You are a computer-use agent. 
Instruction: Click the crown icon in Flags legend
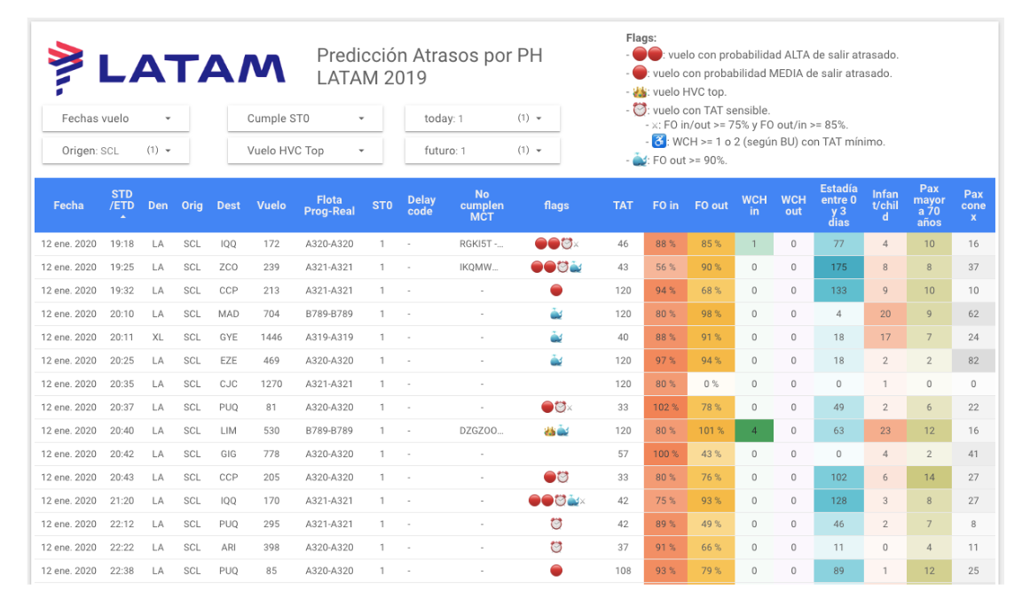640,92
